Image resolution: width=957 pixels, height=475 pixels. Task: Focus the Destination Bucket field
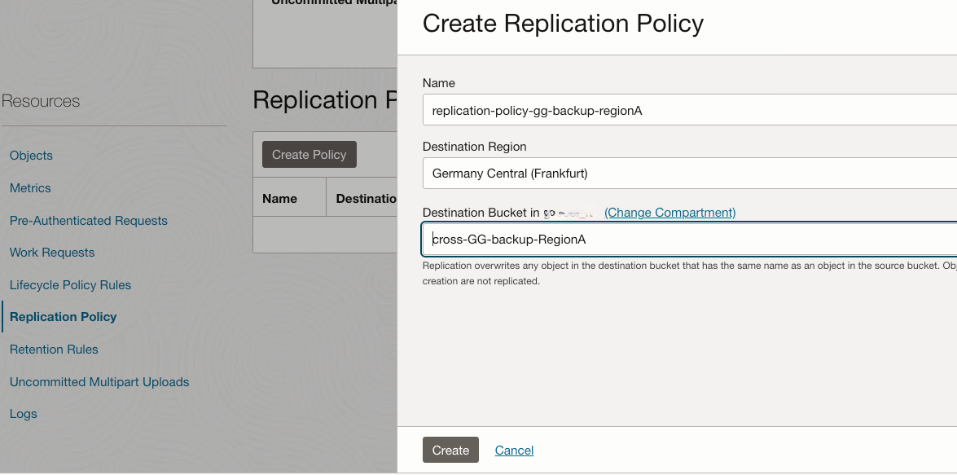coord(690,239)
